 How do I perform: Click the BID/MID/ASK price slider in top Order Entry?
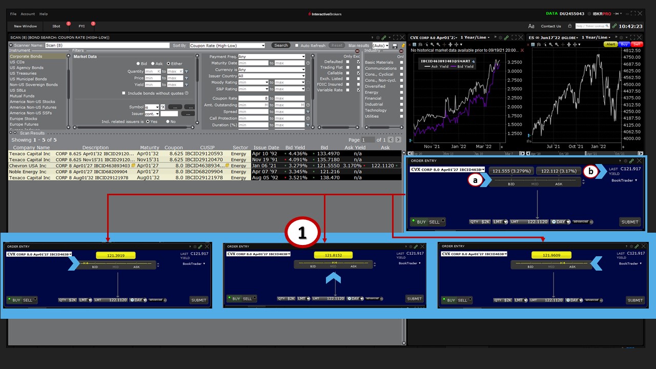(x=536, y=180)
